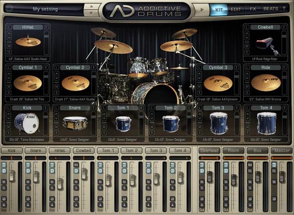Solo the Snare mixer channel
Image resolution: width=294 pixels, height=215 pixels.
[28, 188]
